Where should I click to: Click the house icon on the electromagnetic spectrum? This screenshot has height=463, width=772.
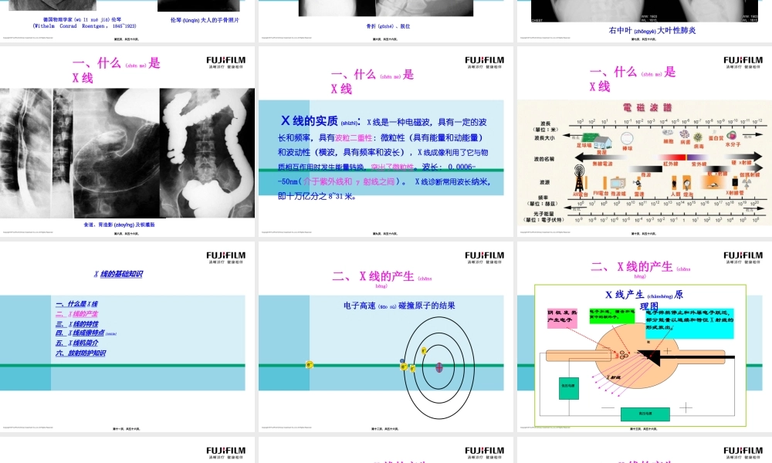tap(602, 142)
